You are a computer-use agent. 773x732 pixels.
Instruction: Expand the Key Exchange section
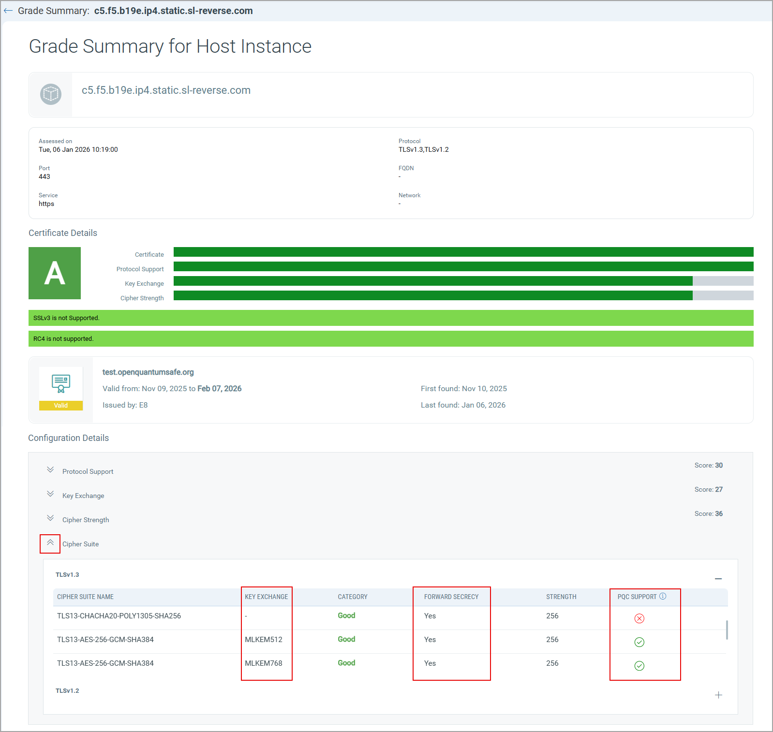point(50,494)
